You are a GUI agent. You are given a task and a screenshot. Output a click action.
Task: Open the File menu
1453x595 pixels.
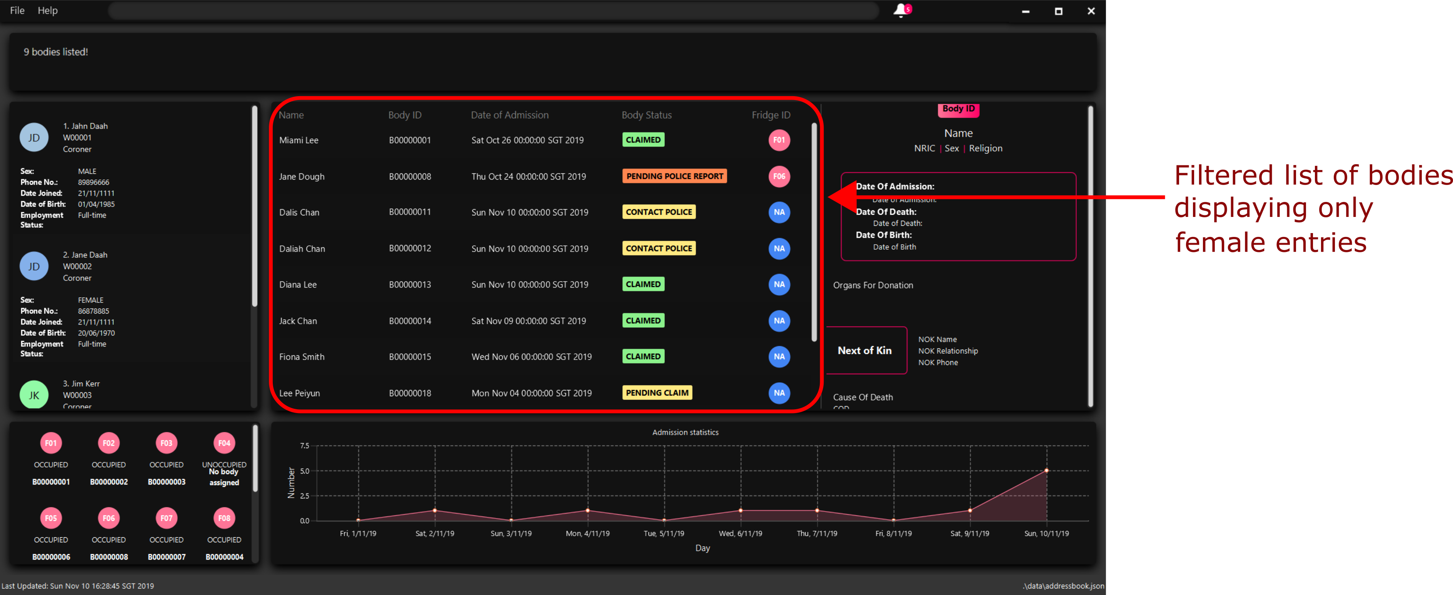pyautogui.click(x=17, y=10)
